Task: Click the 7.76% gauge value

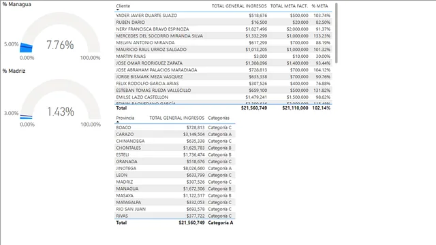Action: [x=60, y=45]
